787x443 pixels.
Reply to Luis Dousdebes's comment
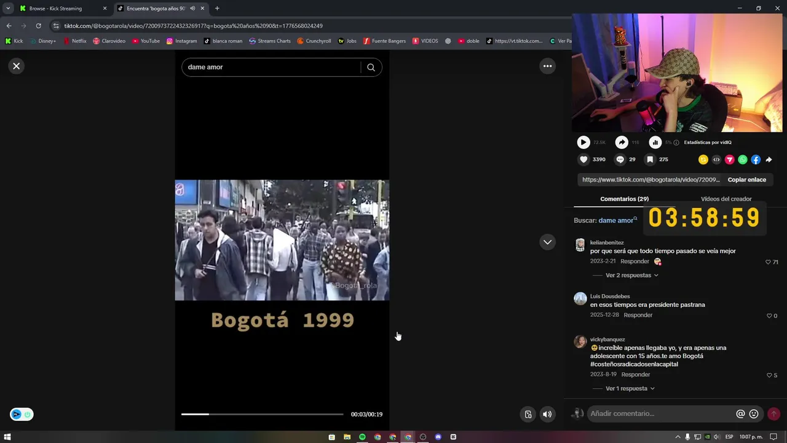point(638,315)
